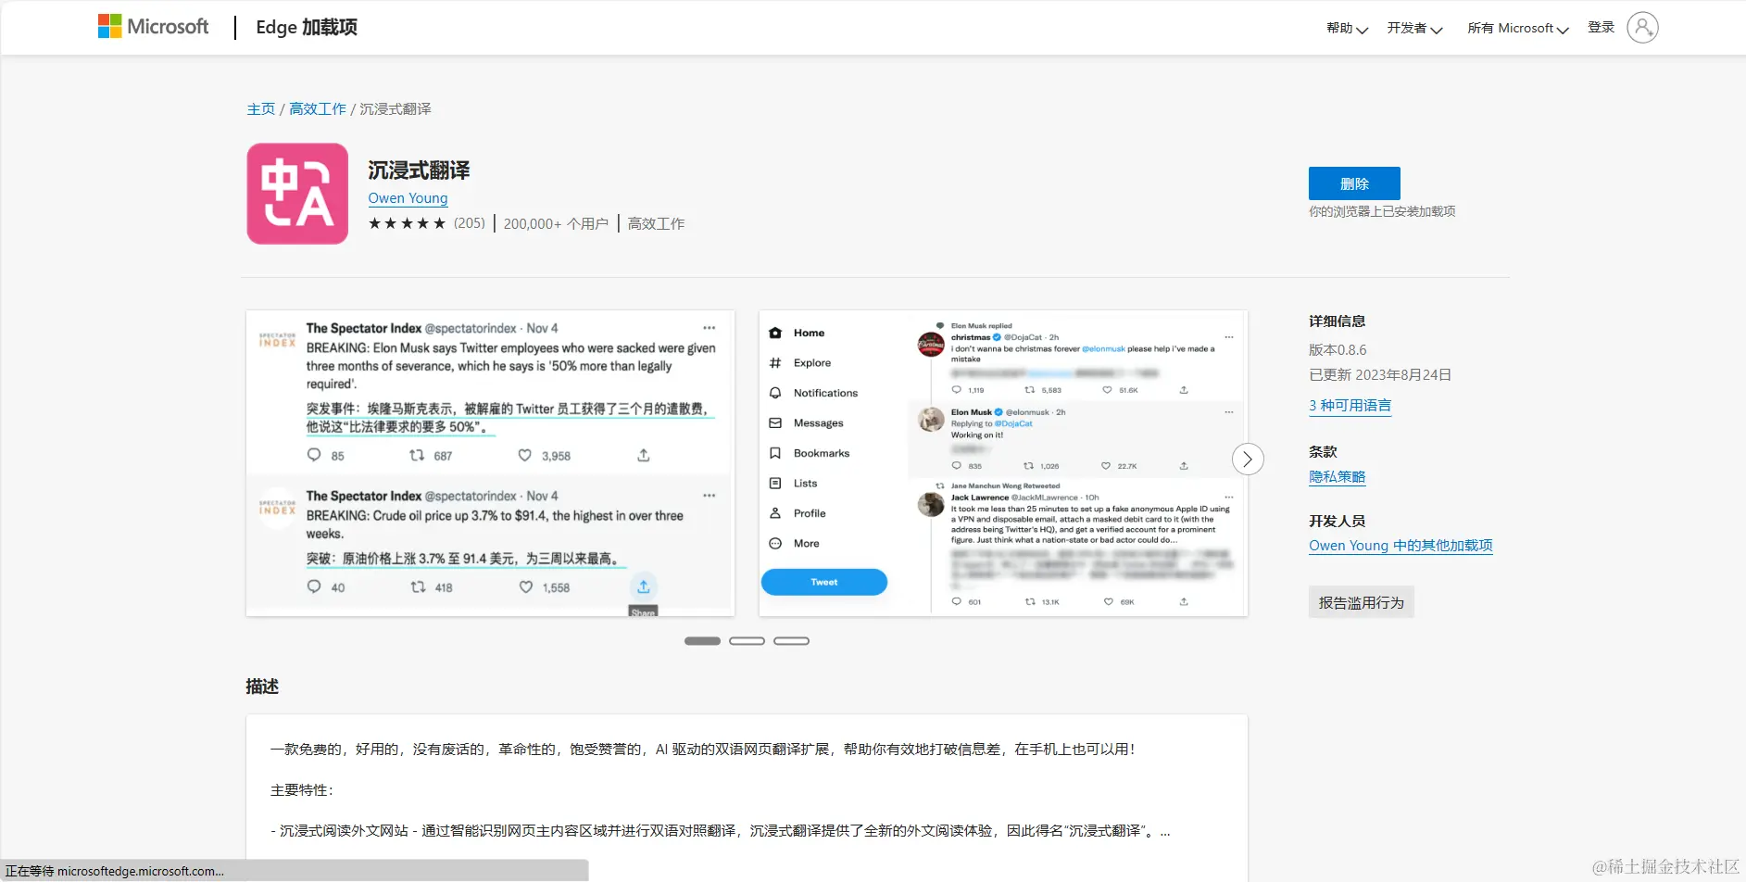Click the Messages envelope icon in screenshot
This screenshot has width=1746, height=882.
click(x=775, y=423)
